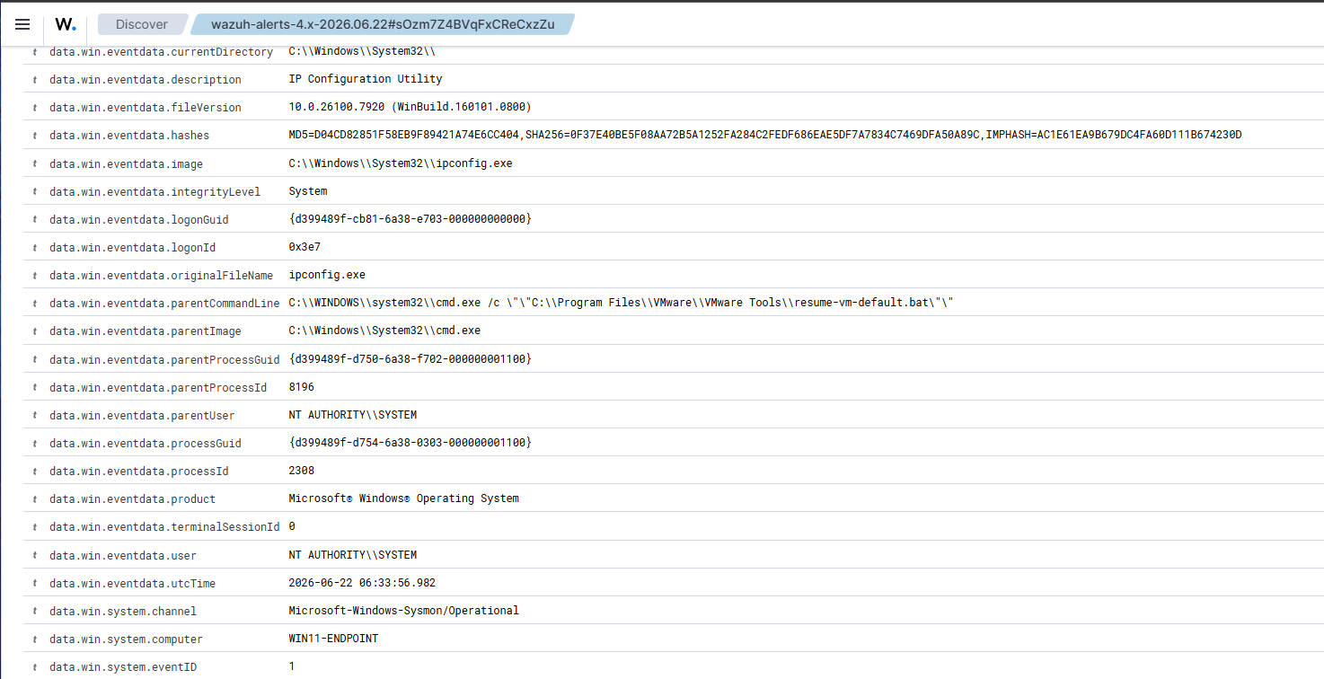Click the type icon beside data.win.eventdata.parentImage
The height and width of the screenshot is (679, 1324).
[x=34, y=331]
